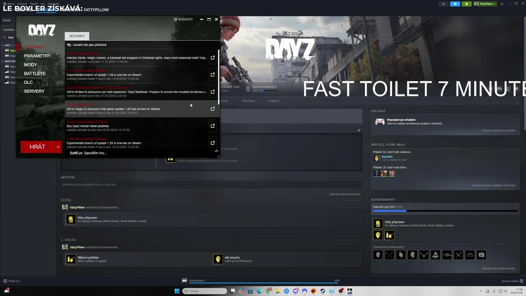526x296 pixels.
Task: Open the Workshop tab on Steam page
Action: click(248, 101)
